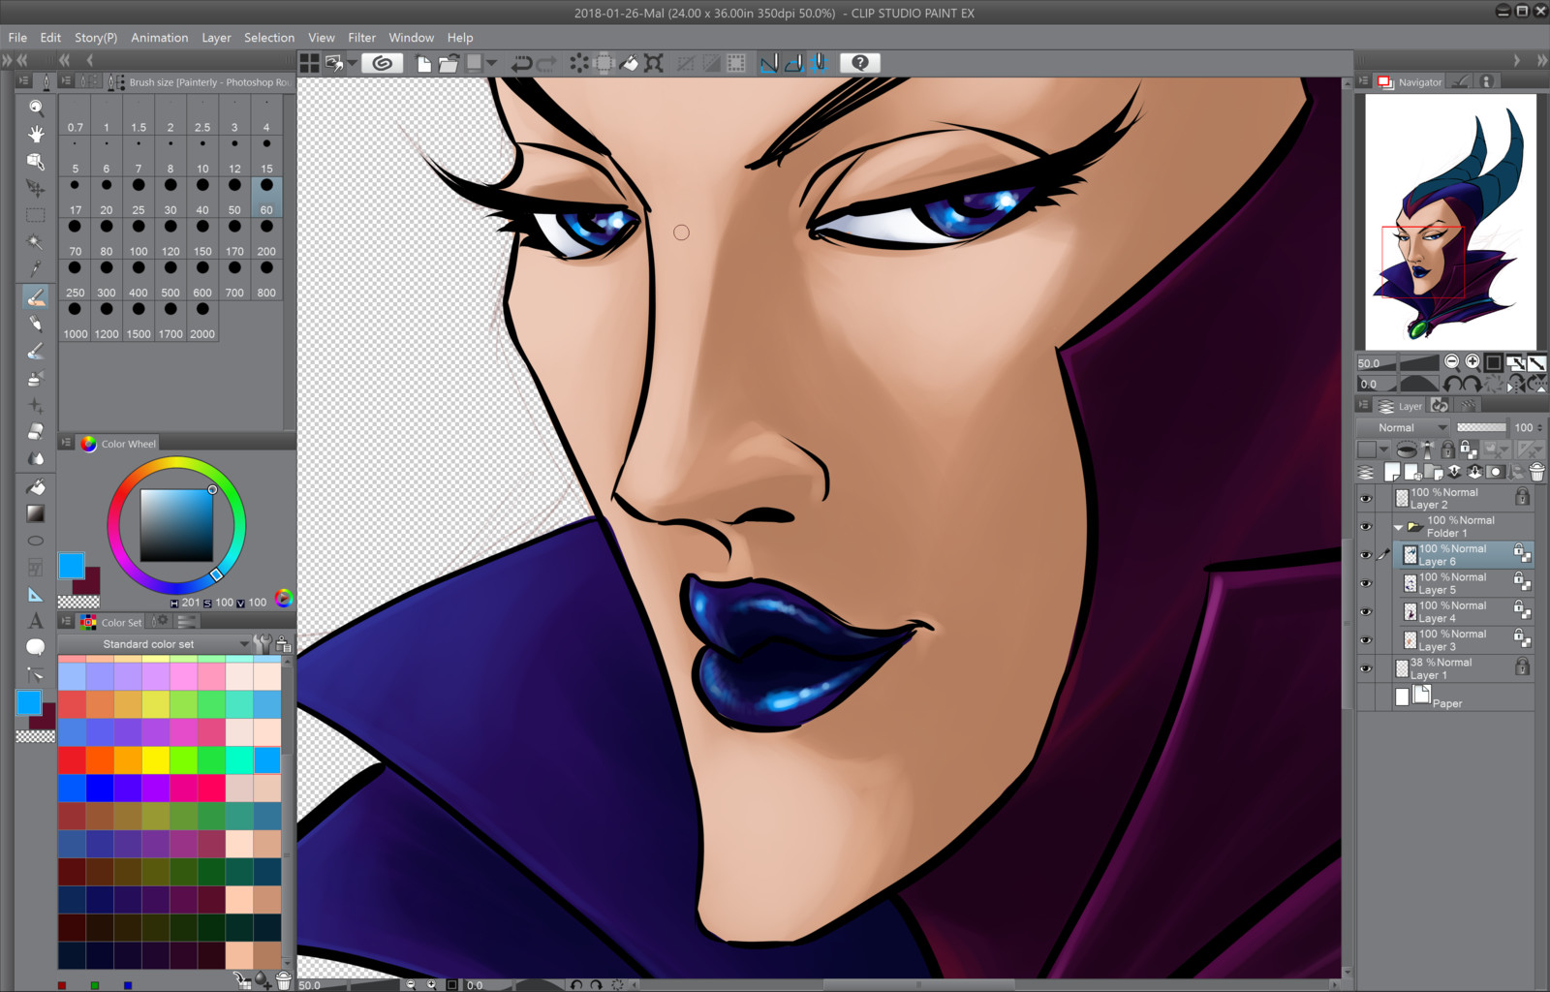This screenshot has width=1550, height=992.
Task: Open the Animation menu
Action: point(160,38)
